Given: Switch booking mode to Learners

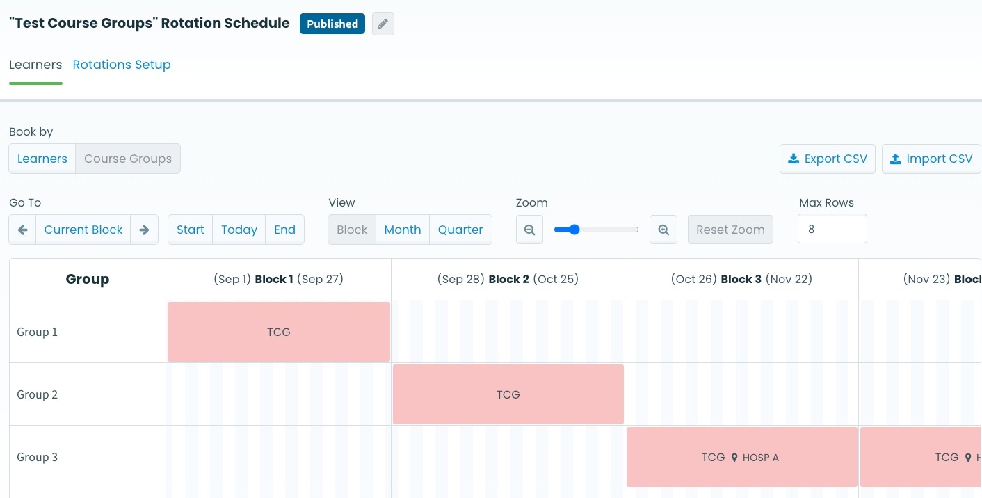Looking at the screenshot, I should click(x=42, y=159).
